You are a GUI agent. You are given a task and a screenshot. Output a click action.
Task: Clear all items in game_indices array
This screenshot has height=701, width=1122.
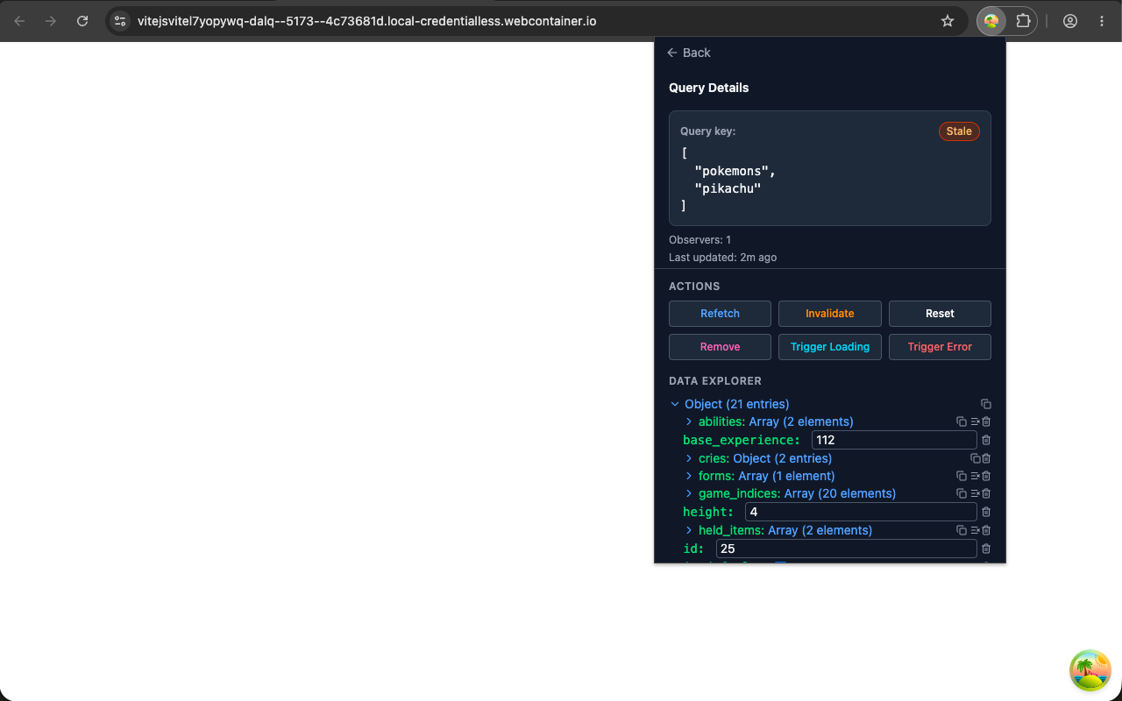click(975, 493)
